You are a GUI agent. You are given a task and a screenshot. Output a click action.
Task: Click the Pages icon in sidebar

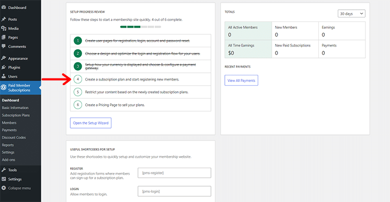[4, 37]
